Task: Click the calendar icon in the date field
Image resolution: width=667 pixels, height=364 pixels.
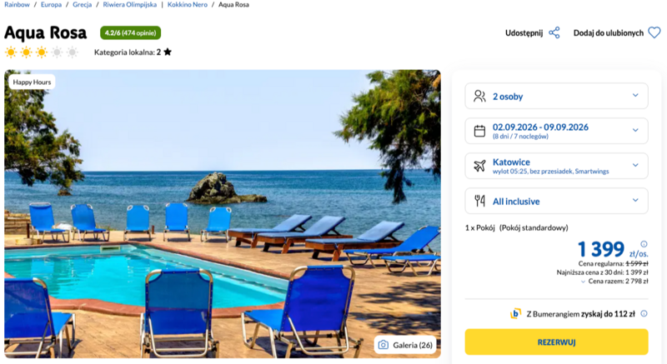Action: [479, 131]
